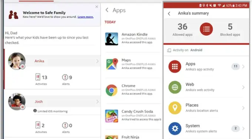Open the blue System gear icon

[175, 128]
